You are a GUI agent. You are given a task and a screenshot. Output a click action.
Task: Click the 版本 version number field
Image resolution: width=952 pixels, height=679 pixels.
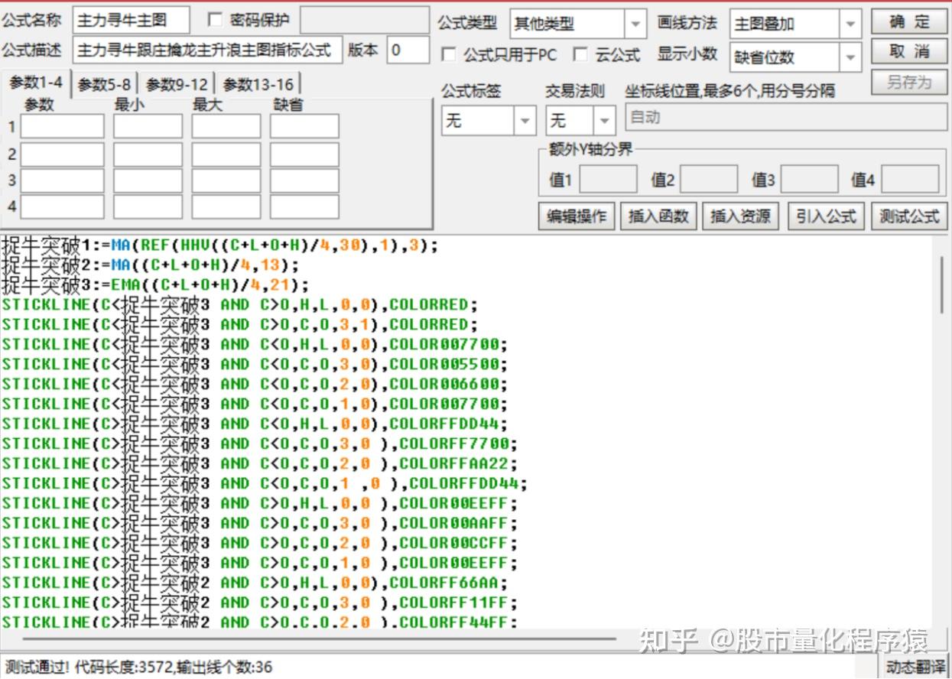pos(408,50)
